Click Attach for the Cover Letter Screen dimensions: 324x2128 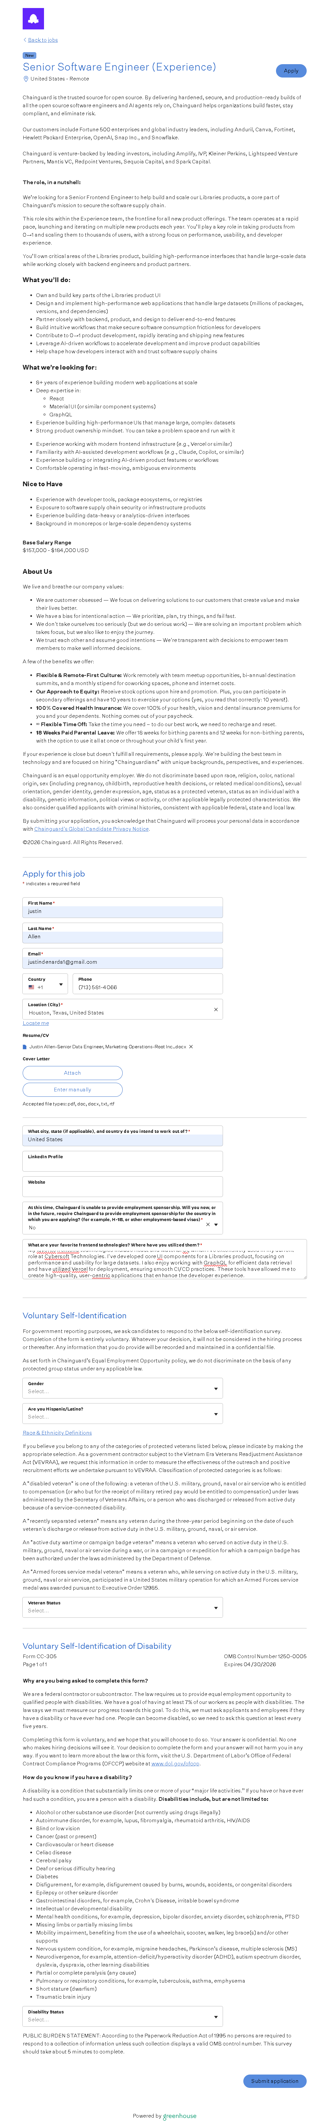(x=73, y=1072)
